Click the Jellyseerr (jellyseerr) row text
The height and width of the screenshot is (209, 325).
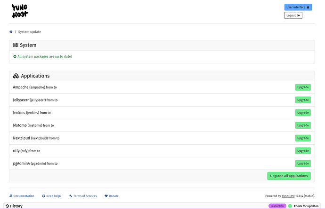(35, 100)
